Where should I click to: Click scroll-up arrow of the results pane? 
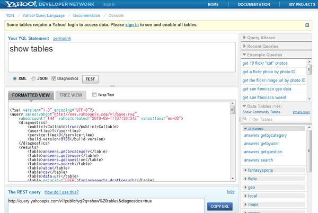tap(233, 103)
